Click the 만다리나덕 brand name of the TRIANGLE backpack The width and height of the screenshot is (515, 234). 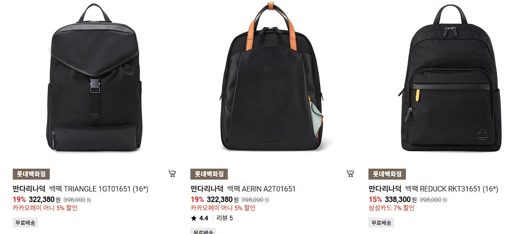click(29, 189)
